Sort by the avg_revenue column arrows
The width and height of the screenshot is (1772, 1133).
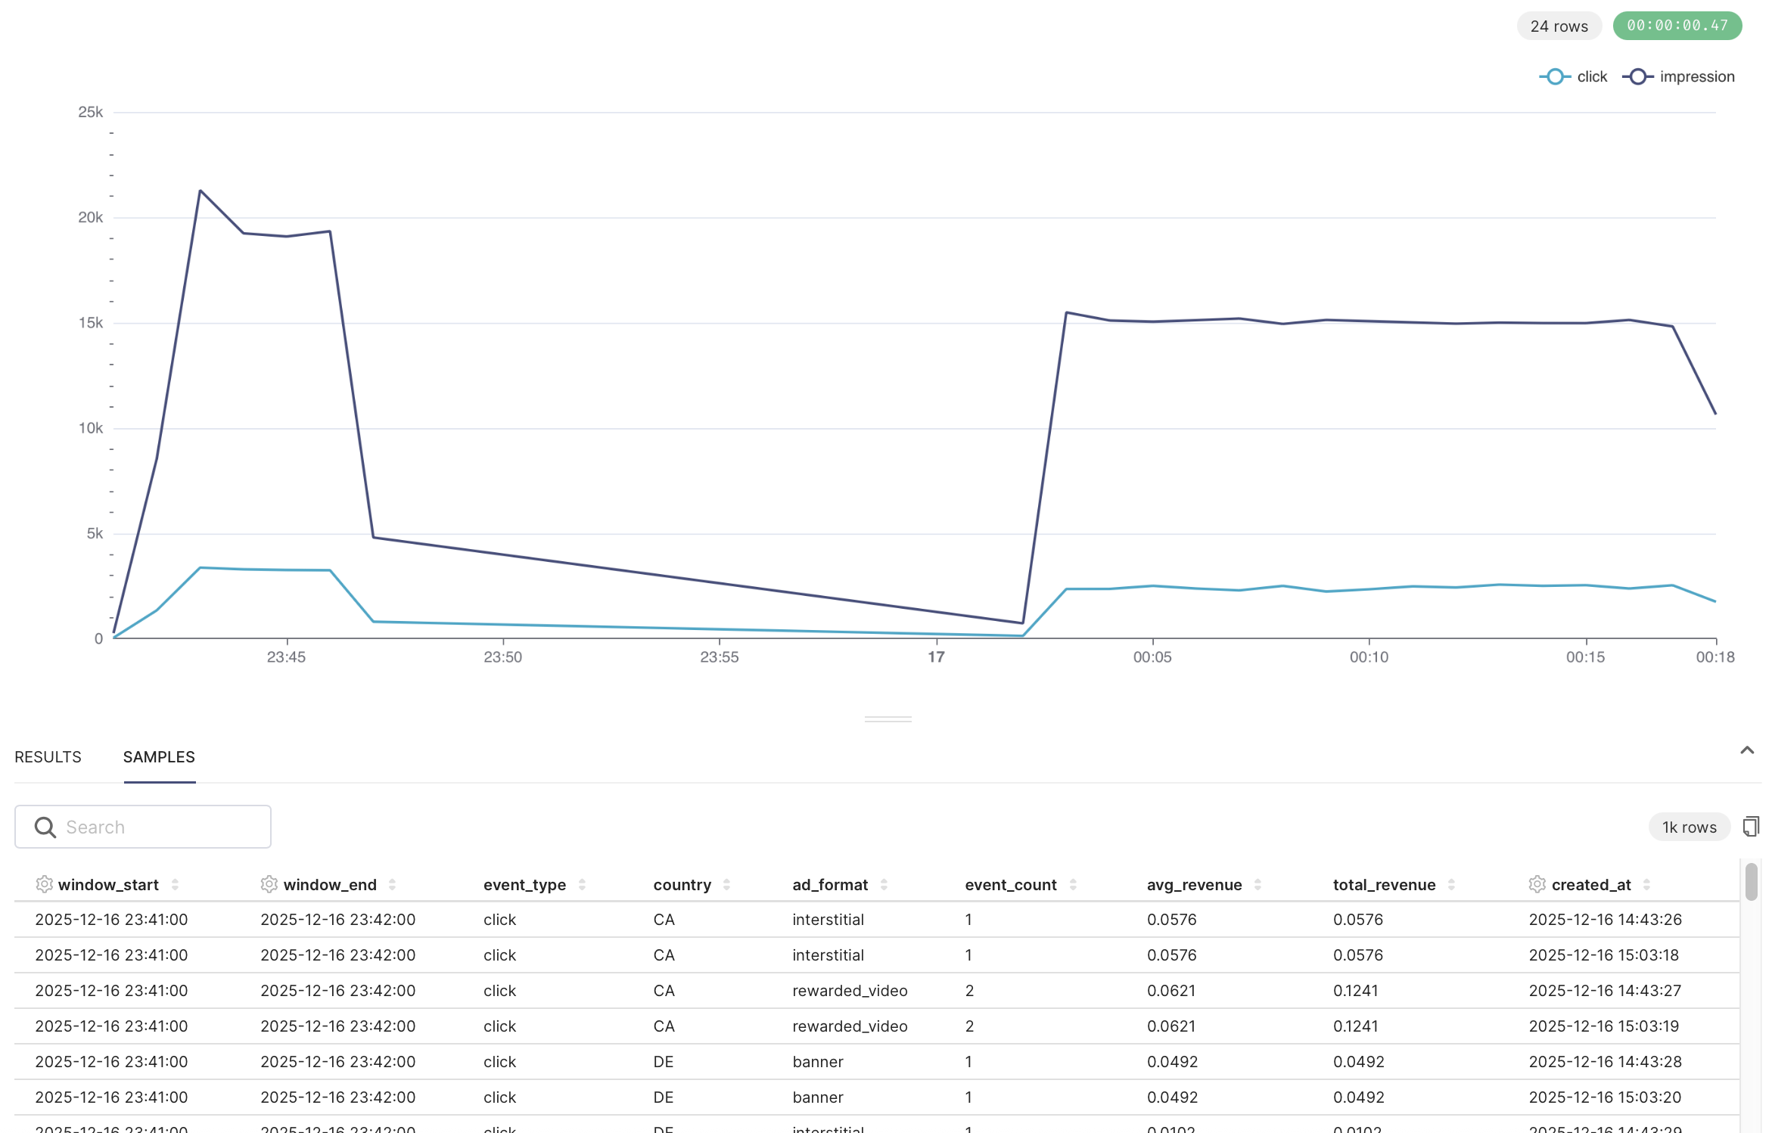pos(1257,884)
